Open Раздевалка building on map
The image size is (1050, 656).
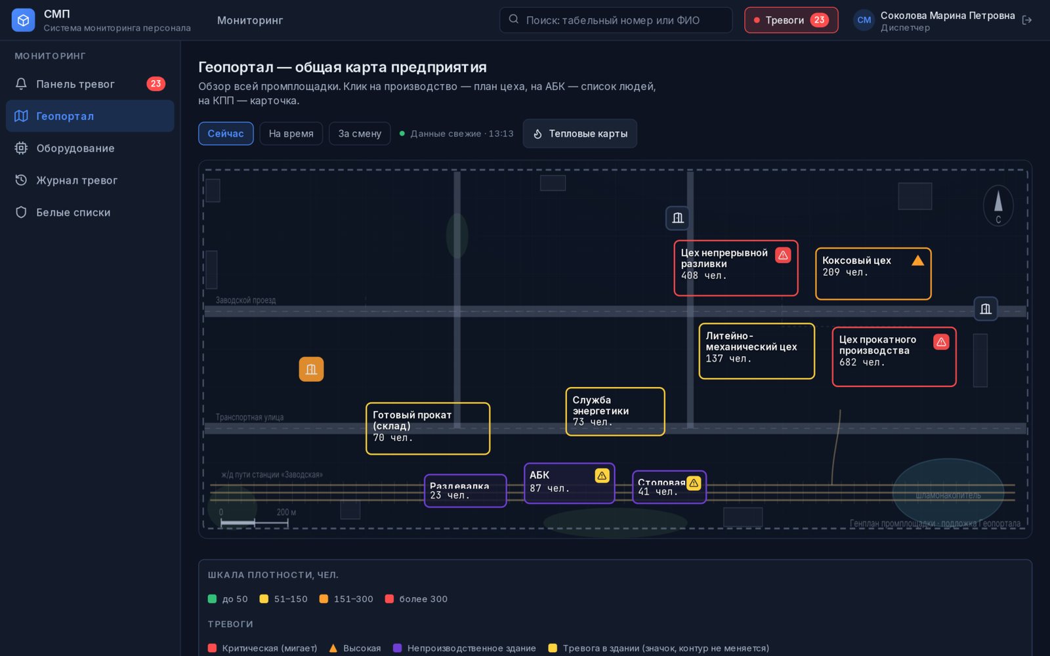(x=465, y=491)
